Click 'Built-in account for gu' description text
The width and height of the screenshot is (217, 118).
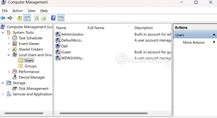pyautogui.click(x=153, y=52)
